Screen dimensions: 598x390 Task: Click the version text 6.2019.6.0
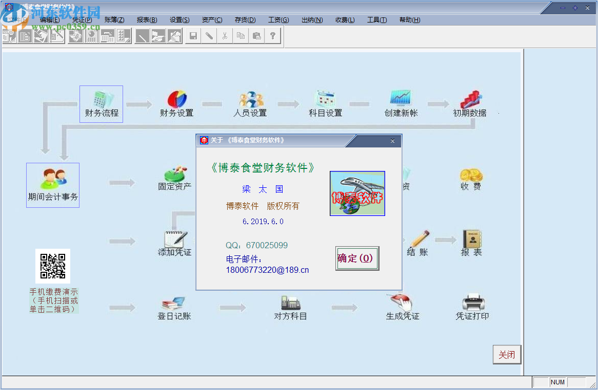(x=263, y=222)
